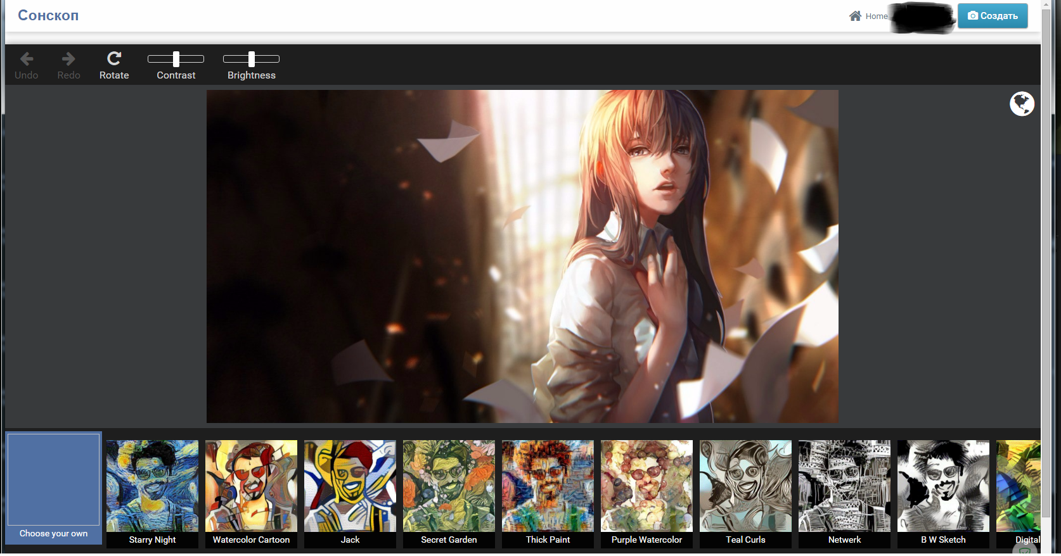Click the globe icon beside the image
The image size is (1061, 556).
(1022, 104)
